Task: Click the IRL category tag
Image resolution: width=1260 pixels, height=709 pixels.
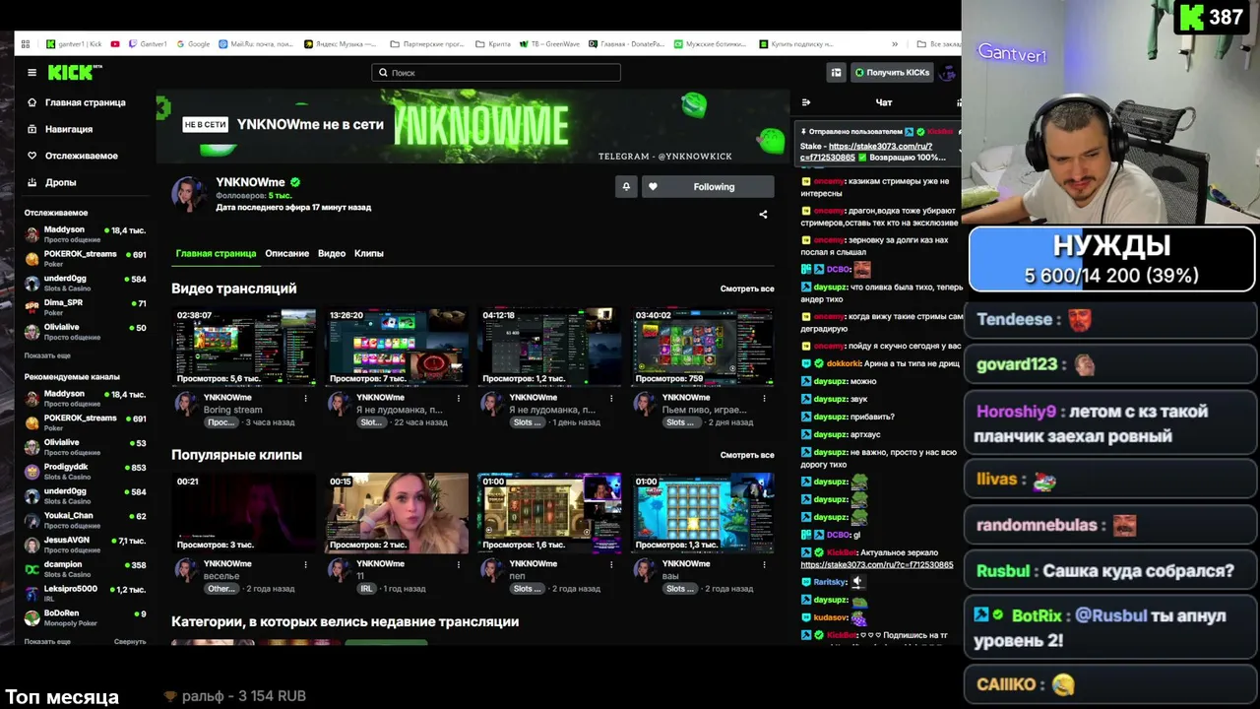Action: point(366,589)
